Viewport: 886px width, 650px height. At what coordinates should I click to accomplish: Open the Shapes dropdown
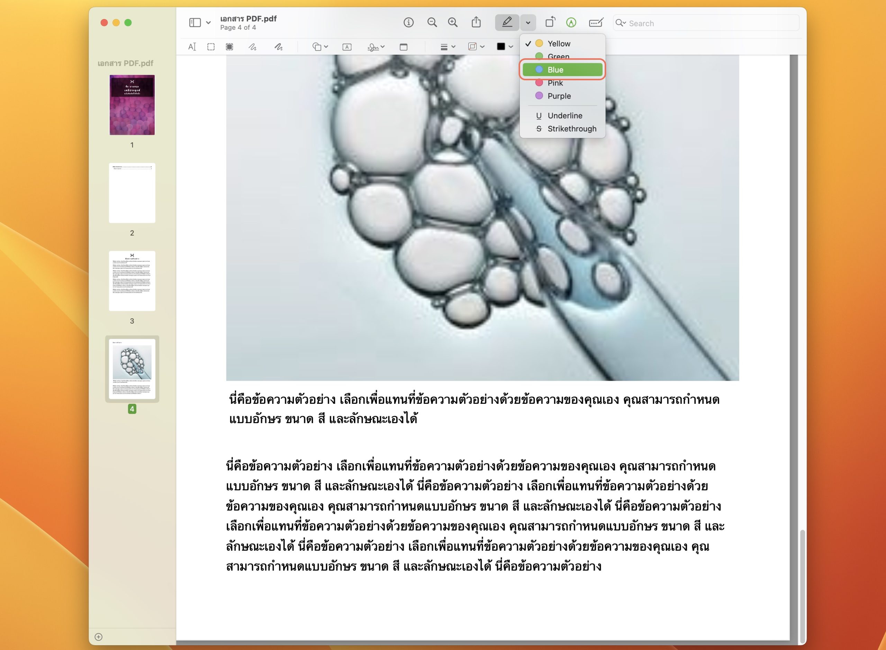tap(320, 47)
